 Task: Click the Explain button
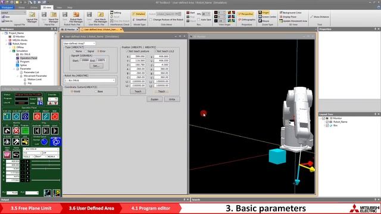pyautogui.click(x=155, y=99)
